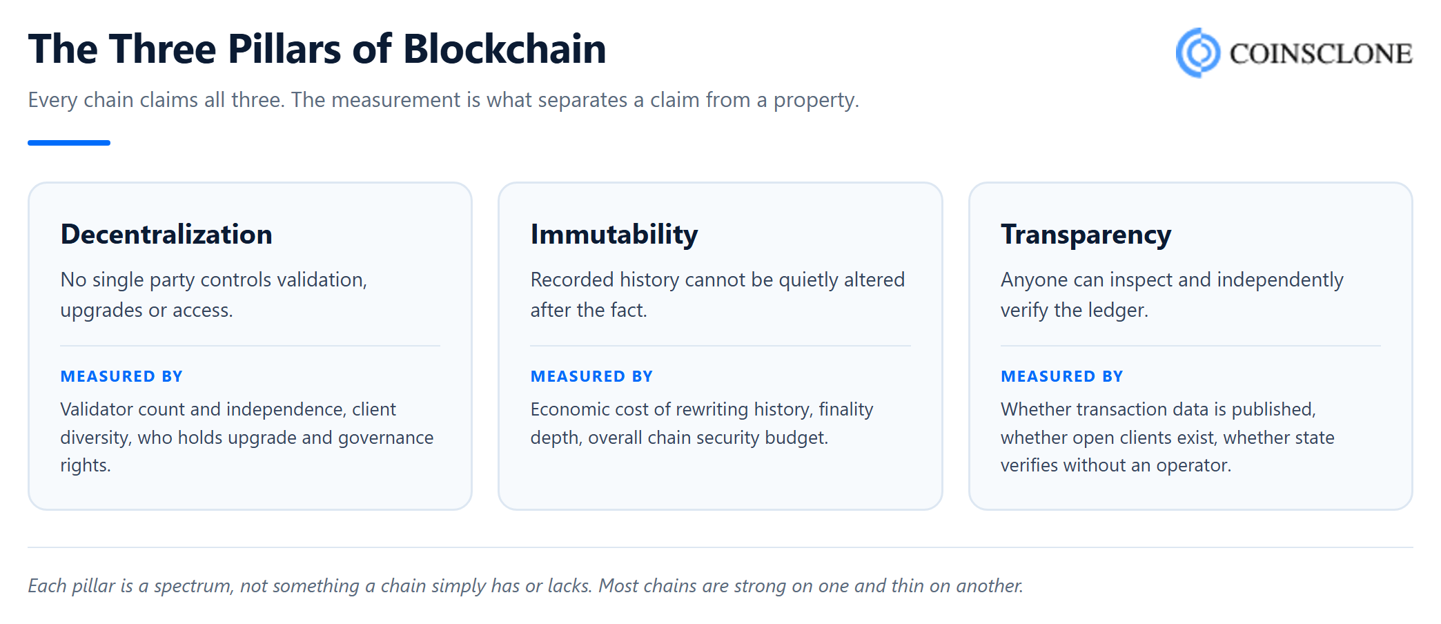Select the MEASURED BY label in Immutability card

tap(591, 376)
